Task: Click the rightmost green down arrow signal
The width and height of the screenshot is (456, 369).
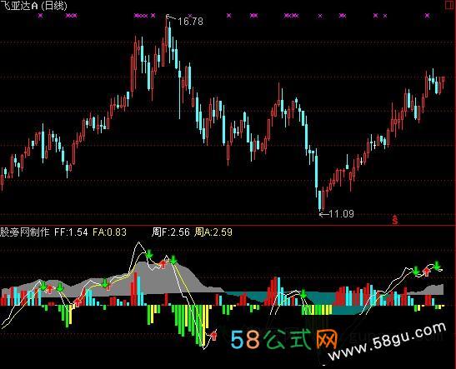Action: click(x=437, y=266)
